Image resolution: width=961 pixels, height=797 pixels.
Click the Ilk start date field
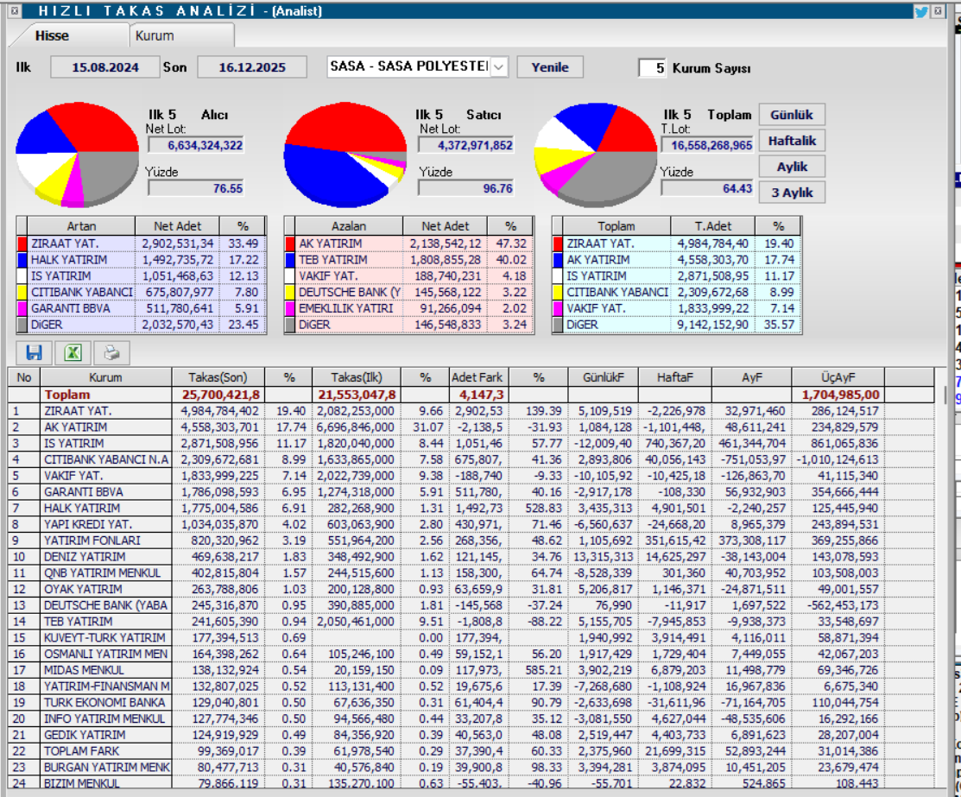click(x=105, y=67)
